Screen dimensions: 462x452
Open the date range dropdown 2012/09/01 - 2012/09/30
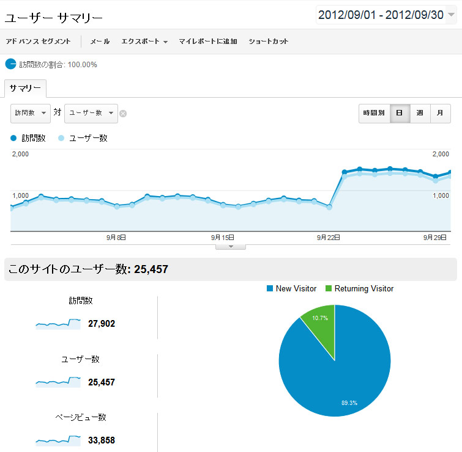pyautogui.click(x=386, y=15)
